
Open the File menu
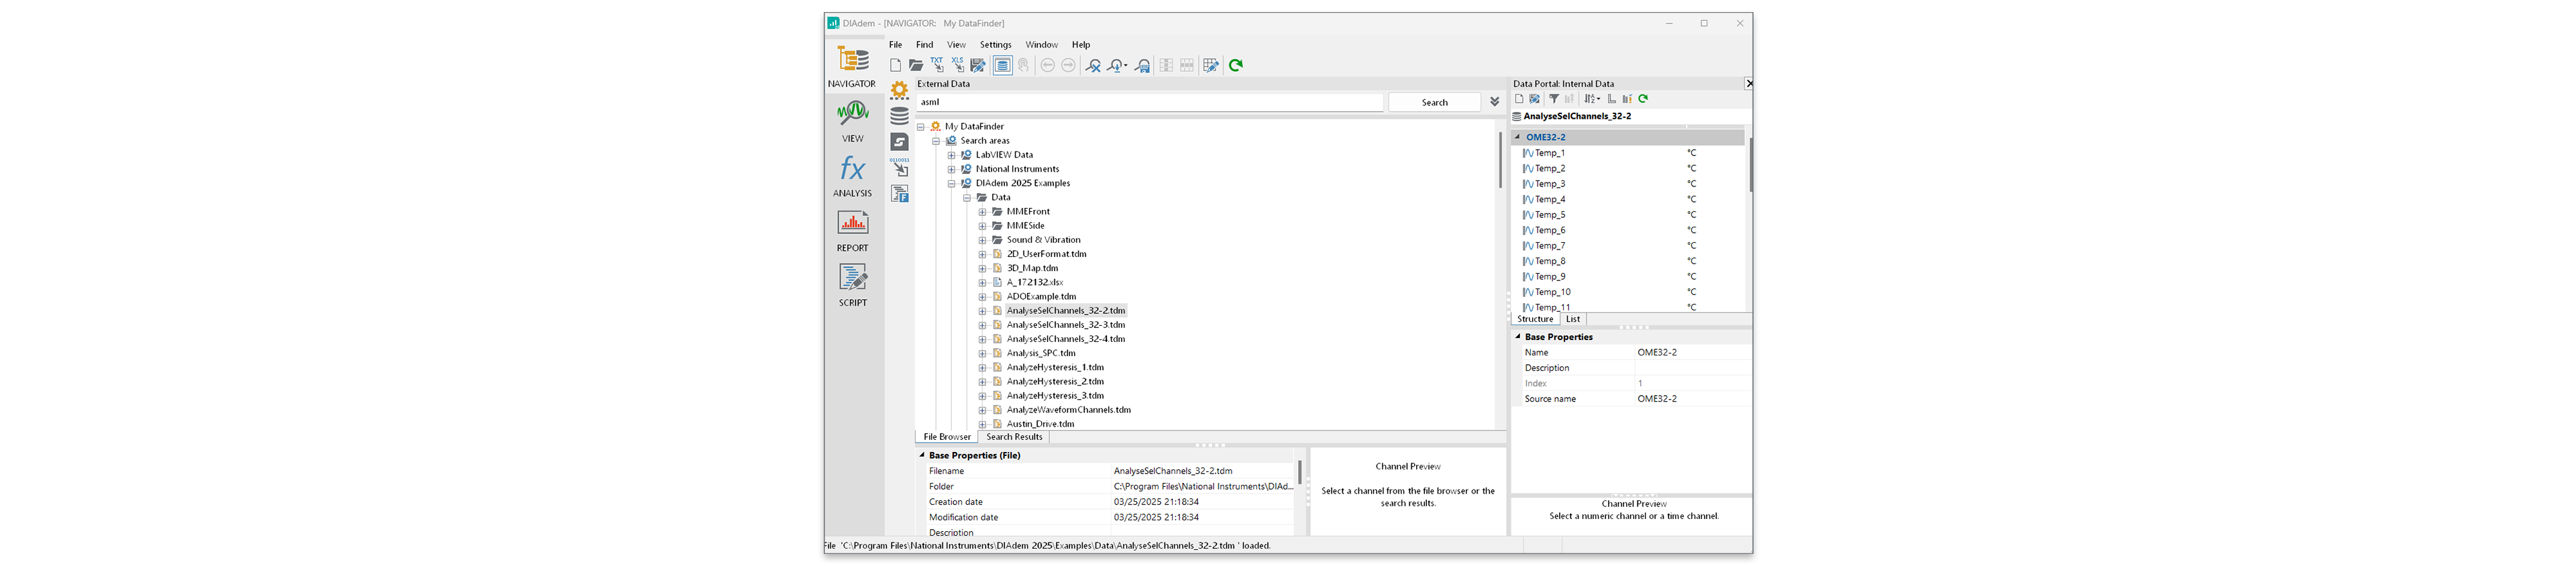tap(895, 45)
